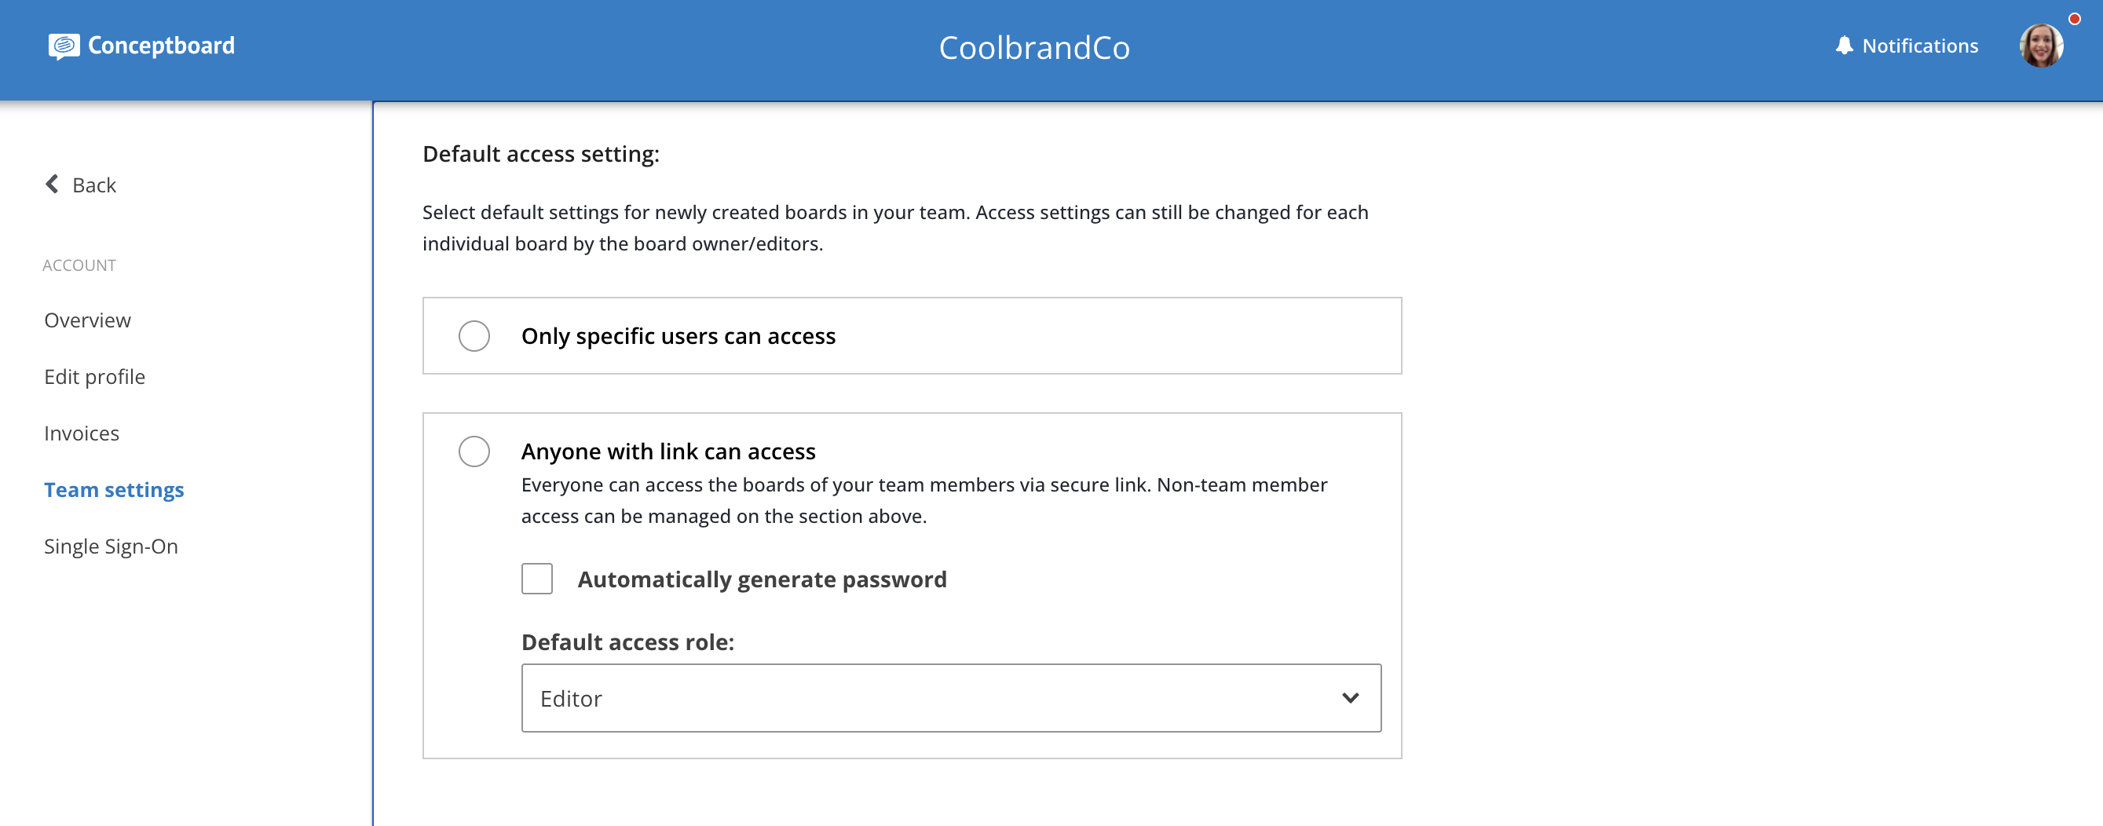This screenshot has width=2103, height=826.
Task: Open Single Sign-On settings
Action: pos(111,546)
